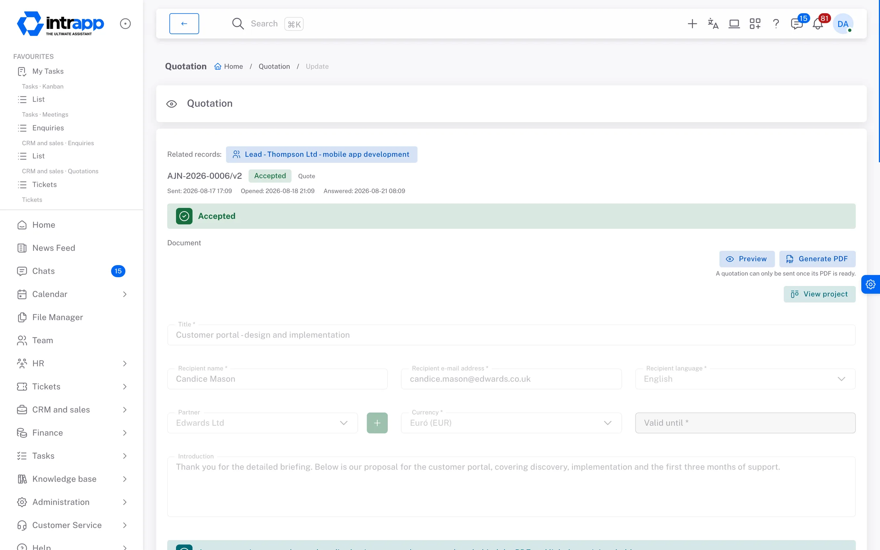Expand the HR menu chevron
Image resolution: width=880 pixels, height=550 pixels.
coord(125,363)
